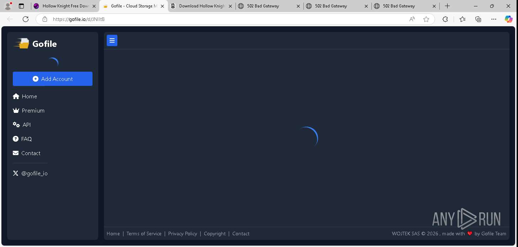518x247 pixels.
Task: Add this page to favorites with the star icon
Action: tap(426, 19)
